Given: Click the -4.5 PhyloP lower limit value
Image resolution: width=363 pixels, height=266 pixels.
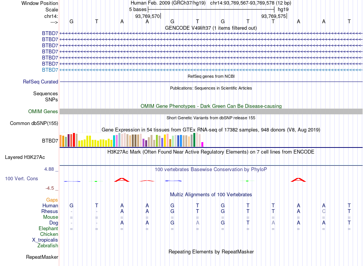Looking at the screenshot, I should (x=50, y=188).
